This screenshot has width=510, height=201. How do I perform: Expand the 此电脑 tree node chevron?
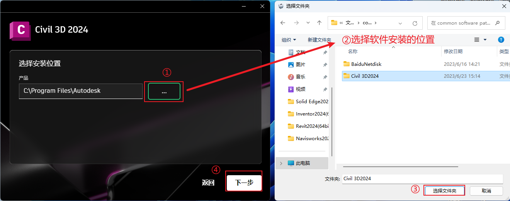click(281, 163)
